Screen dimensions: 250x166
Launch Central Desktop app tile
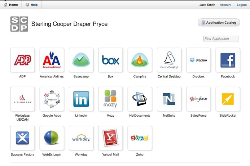169,60
